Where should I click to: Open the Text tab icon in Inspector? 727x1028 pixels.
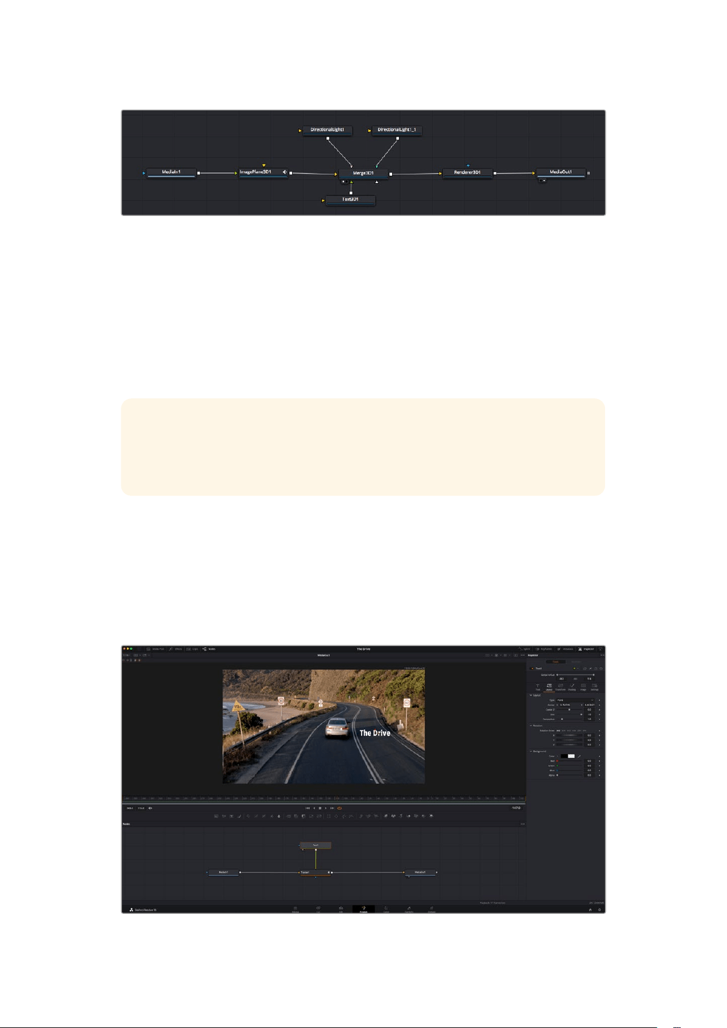(538, 687)
